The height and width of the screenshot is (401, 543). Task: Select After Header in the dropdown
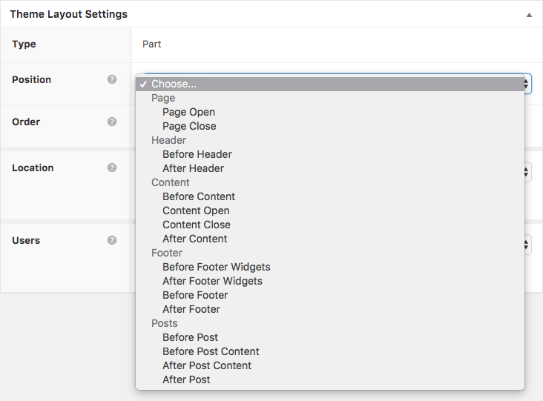coord(193,168)
